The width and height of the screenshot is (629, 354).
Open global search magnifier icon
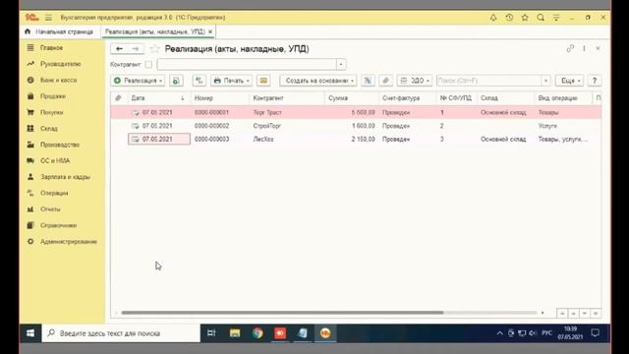tap(541, 18)
